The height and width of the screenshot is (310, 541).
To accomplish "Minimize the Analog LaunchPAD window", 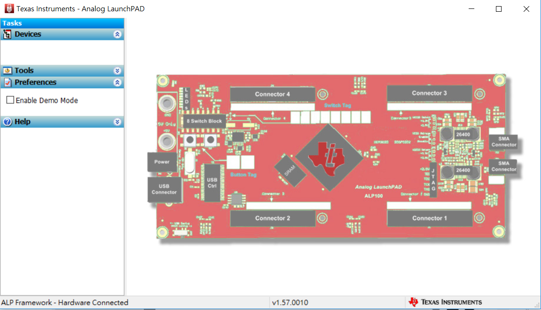I will pos(471,9).
